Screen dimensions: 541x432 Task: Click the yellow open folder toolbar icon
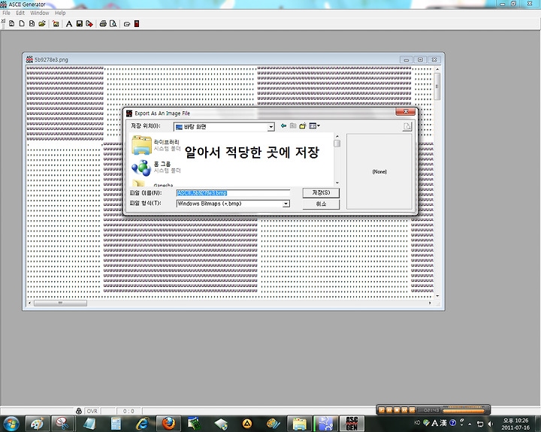coord(42,23)
